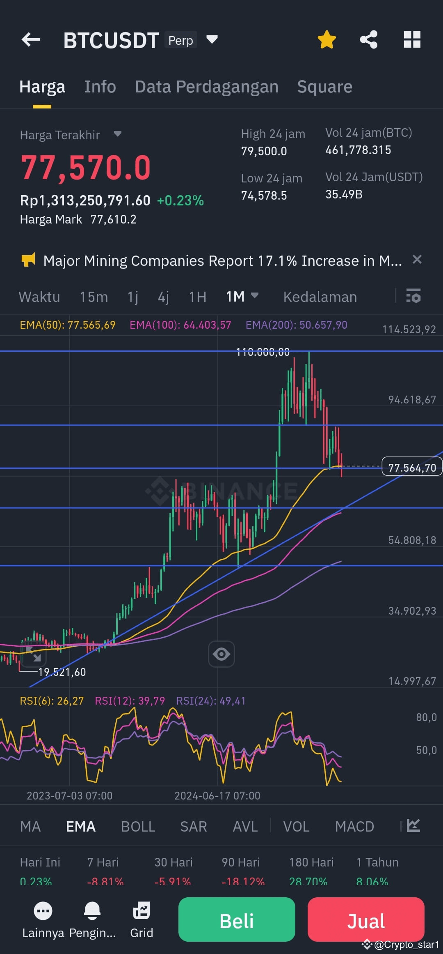Toggle the EMA indicator
Viewport: 443px width, 954px height.
click(81, 826)
